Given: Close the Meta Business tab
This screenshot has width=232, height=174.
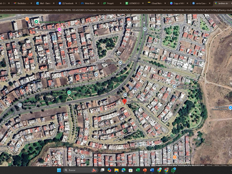Looking at the screenshot, I should tap(98, 3).
